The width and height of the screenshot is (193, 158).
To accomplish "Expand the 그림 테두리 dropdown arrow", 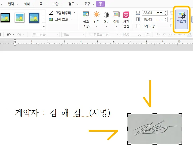I will pyautogui.click(x=74, y=13).
